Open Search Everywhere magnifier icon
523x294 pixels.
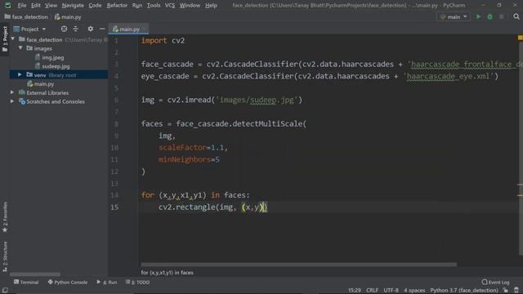(516, 16)
